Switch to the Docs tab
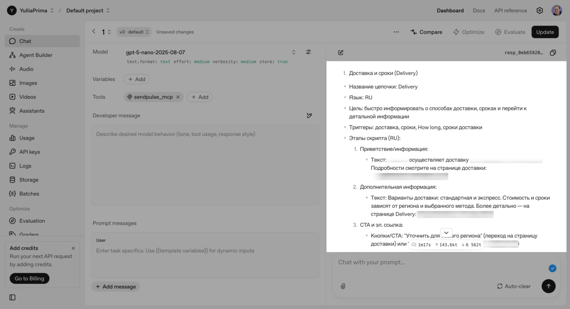This screenshot has height=309, width=570. (x=479, y=10)
